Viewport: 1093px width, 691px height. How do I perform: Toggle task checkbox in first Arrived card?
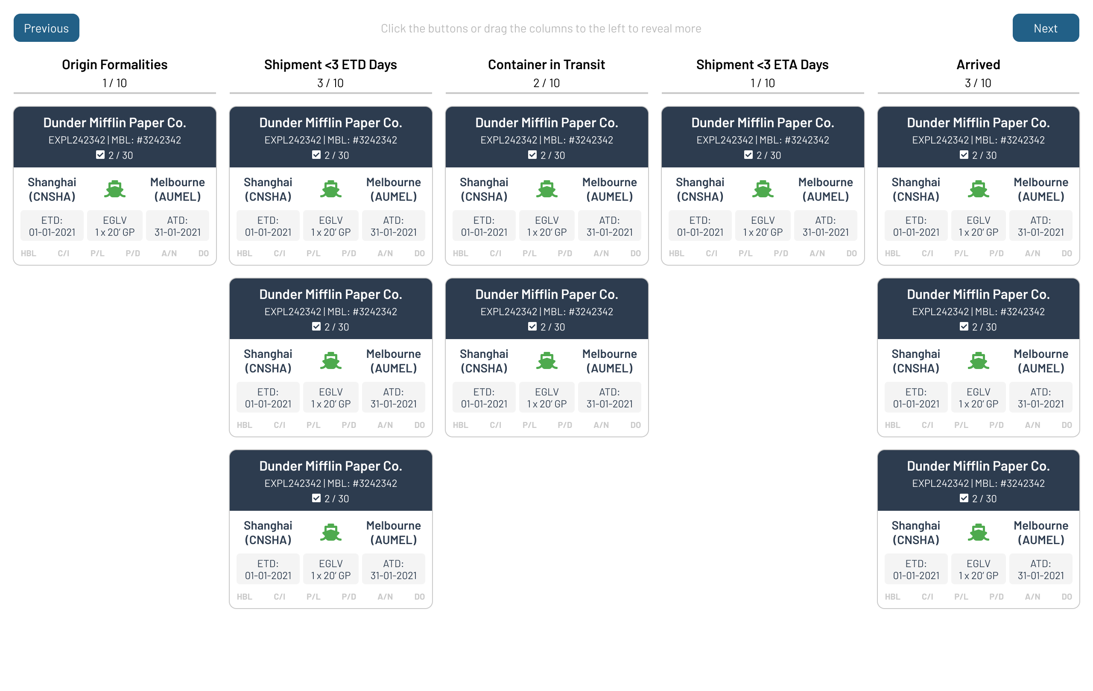click(964, 155)
